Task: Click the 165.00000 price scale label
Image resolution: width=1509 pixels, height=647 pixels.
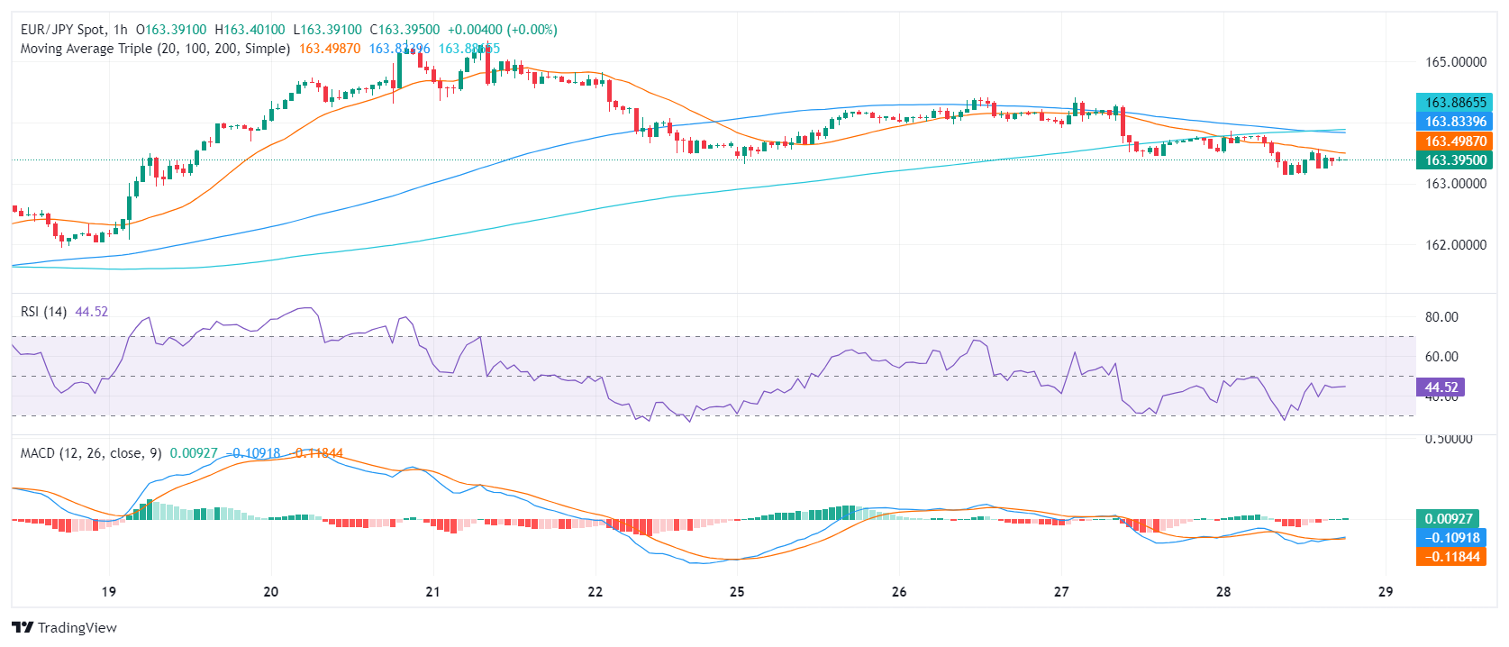Action: [x=1455, y=62]
